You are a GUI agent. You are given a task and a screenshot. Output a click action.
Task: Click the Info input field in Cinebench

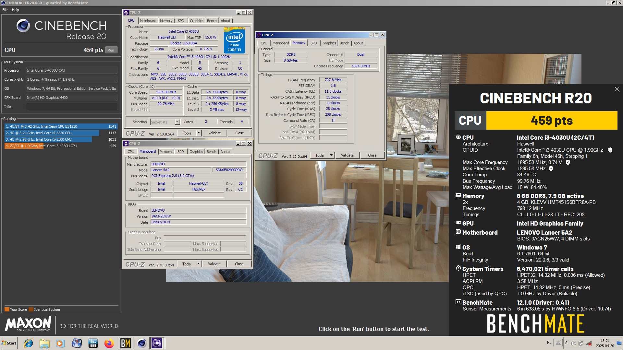[72, 107]
